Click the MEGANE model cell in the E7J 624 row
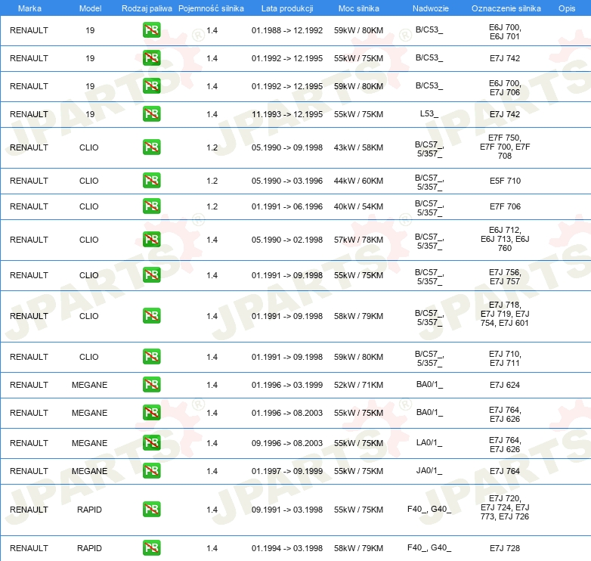Viewport: 591px width, 561px height. [x=89, y=385]
